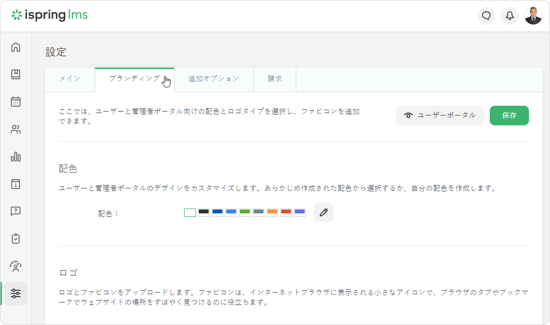Screen dimensions: 550x325
Task: Go to Home in the sidebar
Action: pos(16,47)
